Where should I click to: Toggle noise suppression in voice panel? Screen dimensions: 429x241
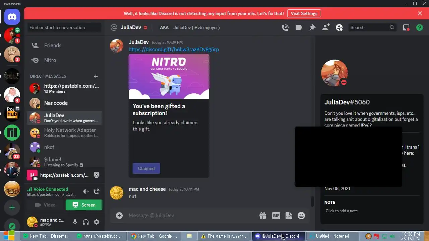[86, 191]
